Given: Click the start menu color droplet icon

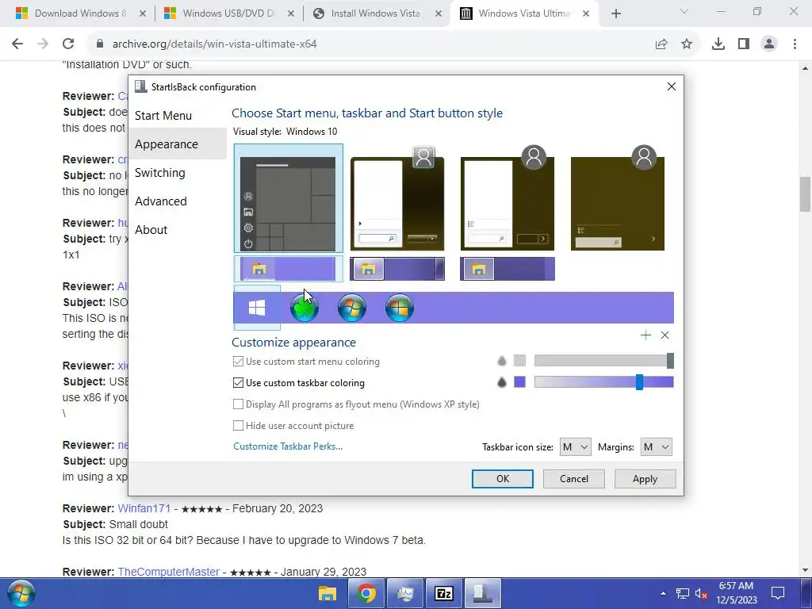Looking at the screenshot, I should pos(501,361).
